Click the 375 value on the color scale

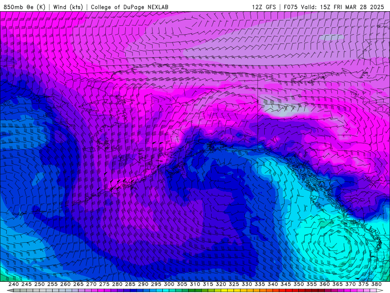(363, 284)
